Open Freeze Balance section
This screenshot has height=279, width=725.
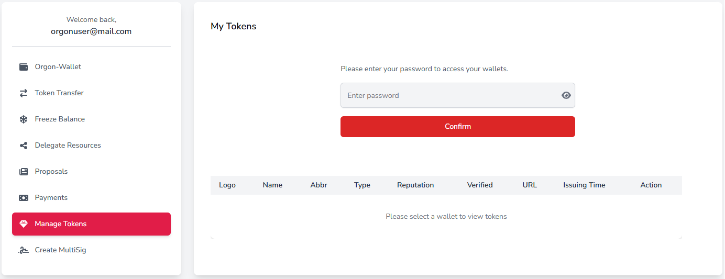(x=60, y=119)
